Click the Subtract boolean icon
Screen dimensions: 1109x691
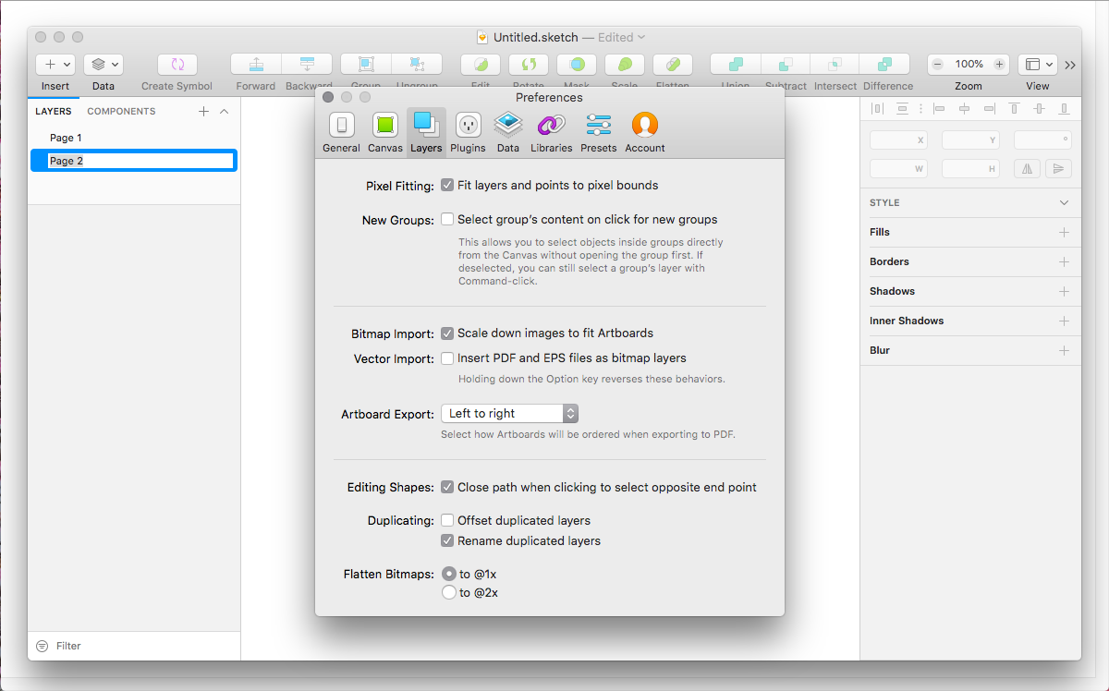786,65
